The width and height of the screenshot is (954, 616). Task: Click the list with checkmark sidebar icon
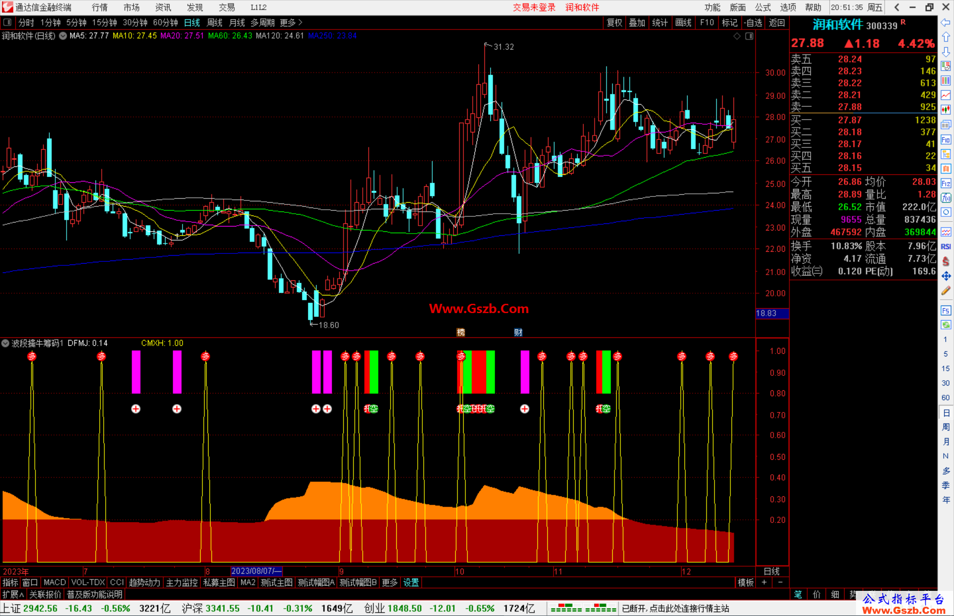tap(946, 66)
